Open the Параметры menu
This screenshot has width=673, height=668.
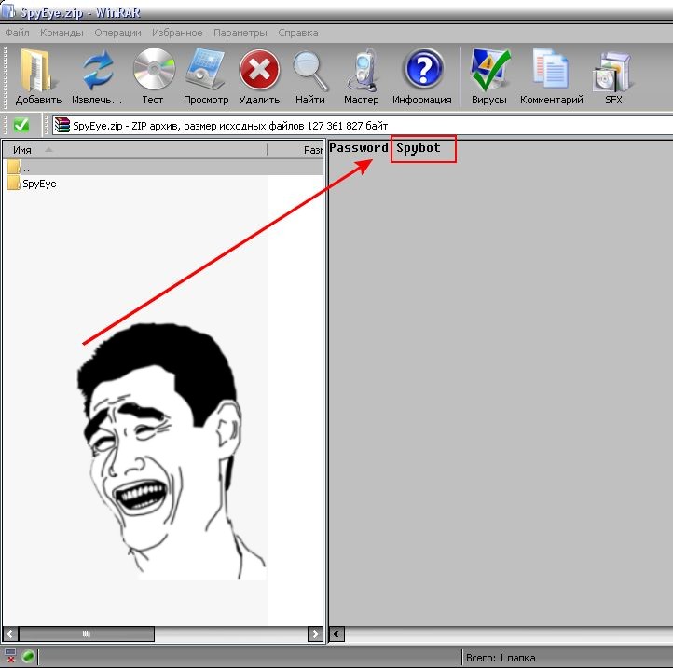click(x=240, y=33)
